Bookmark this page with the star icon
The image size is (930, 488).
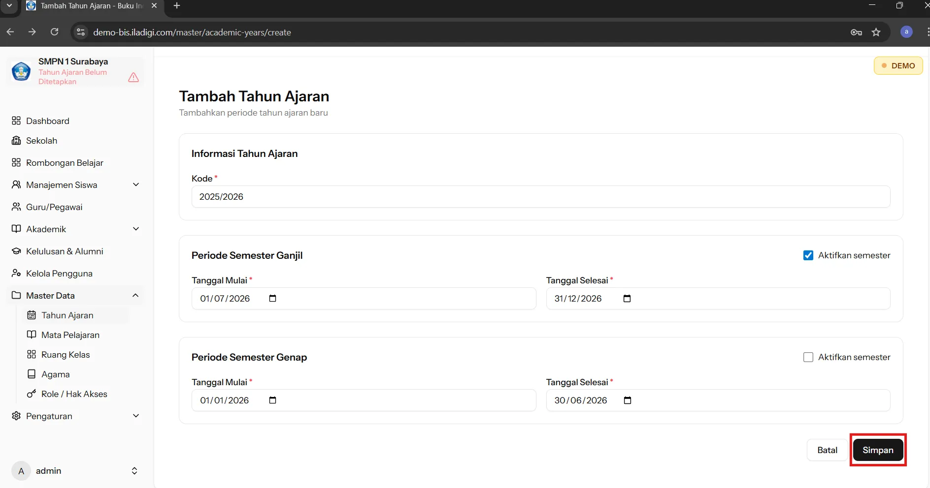(x=876, y=32)
